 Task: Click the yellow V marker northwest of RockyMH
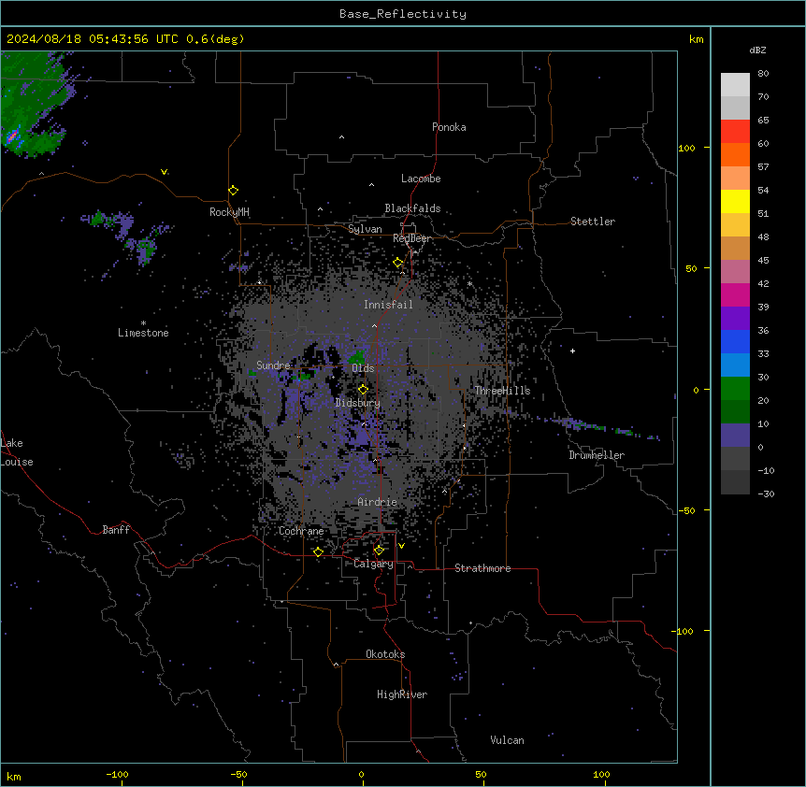coord(164,172)
